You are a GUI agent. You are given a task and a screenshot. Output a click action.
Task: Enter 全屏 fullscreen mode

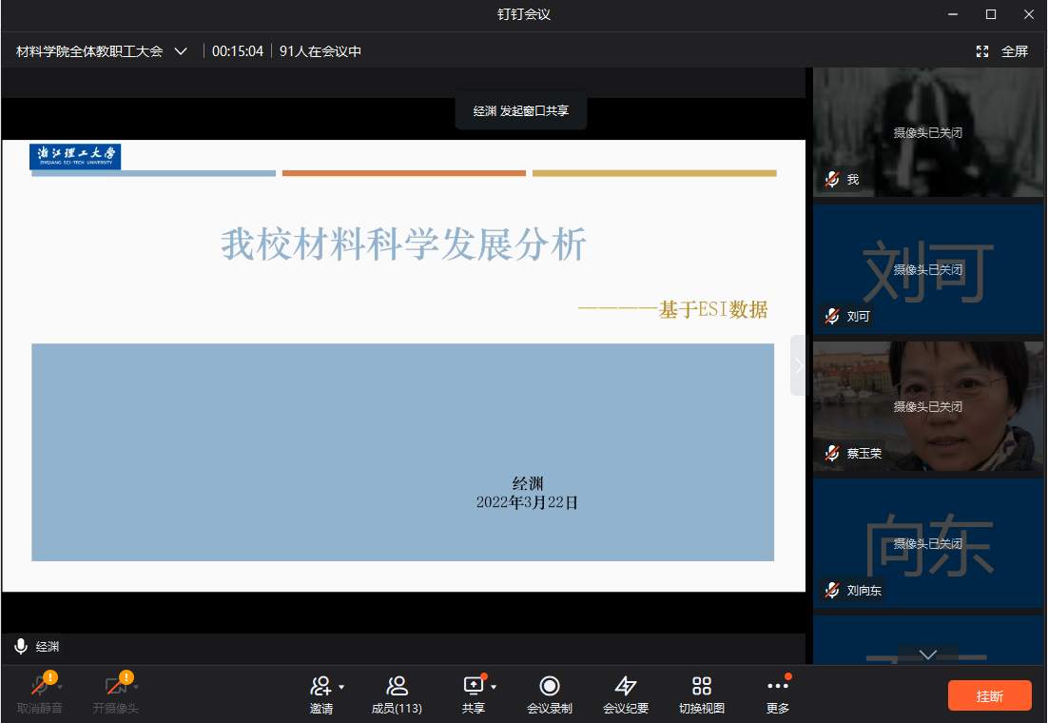tap(1002, 51)
